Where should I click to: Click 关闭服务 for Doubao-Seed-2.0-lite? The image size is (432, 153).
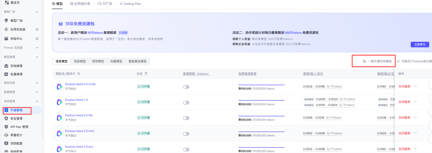coord(404,117)
